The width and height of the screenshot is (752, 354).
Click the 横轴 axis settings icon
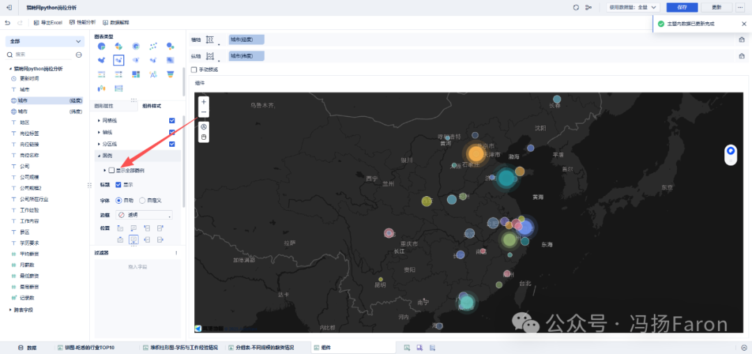pos(210,40)
